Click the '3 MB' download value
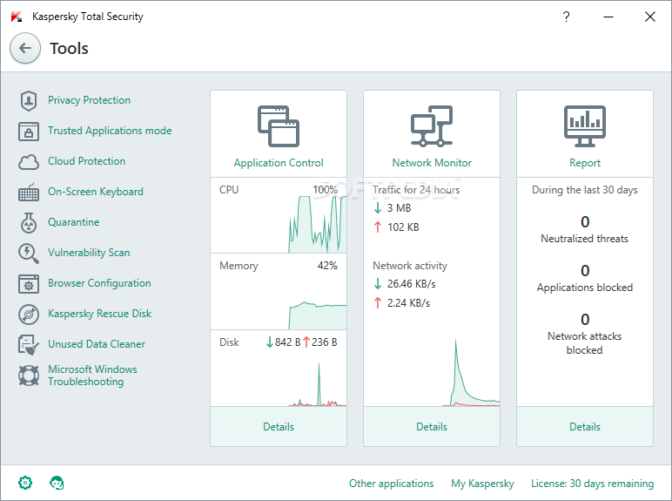 point(399,208)
